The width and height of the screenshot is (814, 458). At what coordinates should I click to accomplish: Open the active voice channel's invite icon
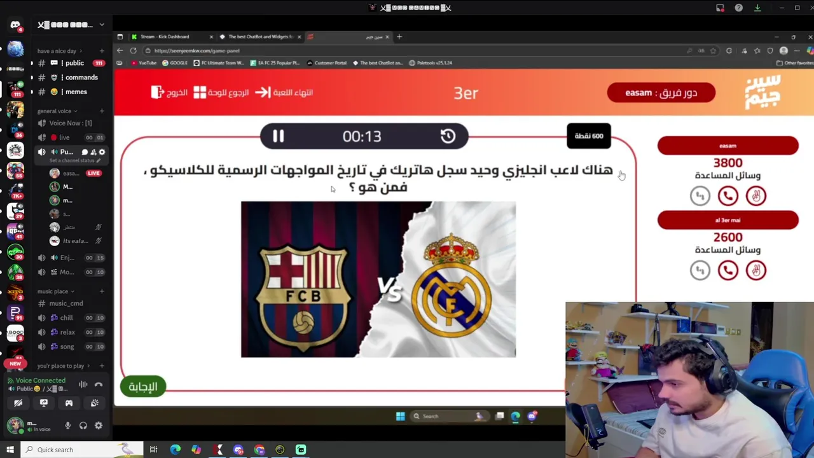pyautogui.click(x=93, y=152)
